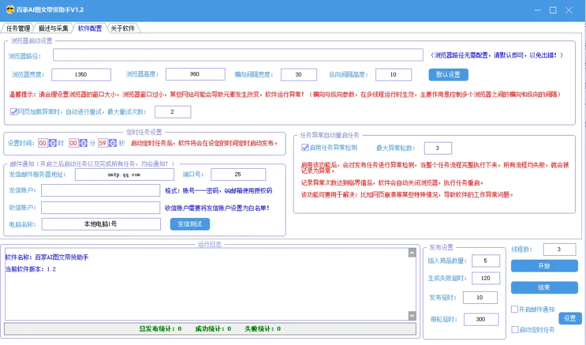The width and height of the screenshot is (586, 345).
Task: Click the 横向间隔宽度 field showing 30
Action: pyautogui.click(x=299, y=74)
